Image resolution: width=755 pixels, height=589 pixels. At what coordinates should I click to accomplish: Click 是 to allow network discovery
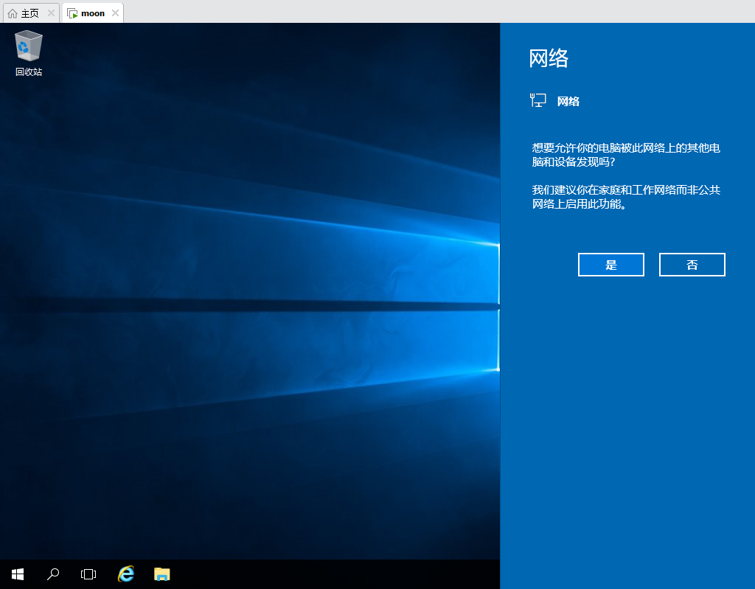coord(611,265)
